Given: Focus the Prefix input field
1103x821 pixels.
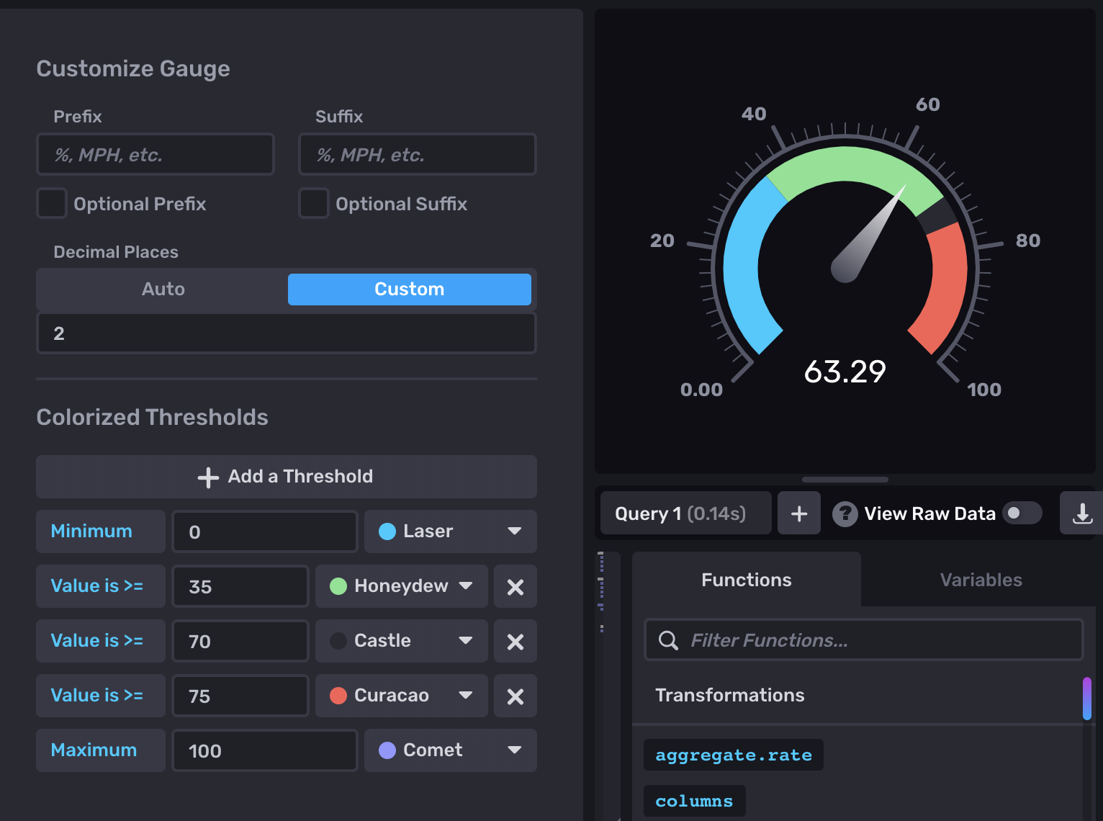Looking at the screenshot, I should click(156, 155).
